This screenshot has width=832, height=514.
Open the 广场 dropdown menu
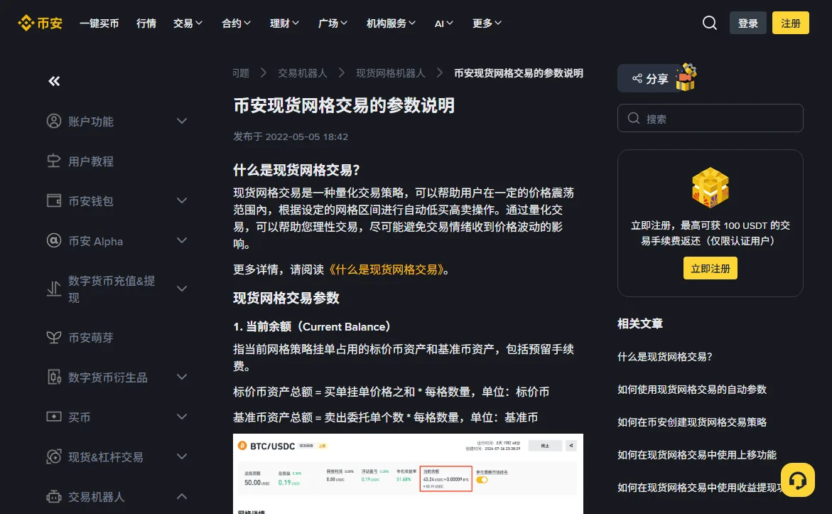tap(333, 23)
